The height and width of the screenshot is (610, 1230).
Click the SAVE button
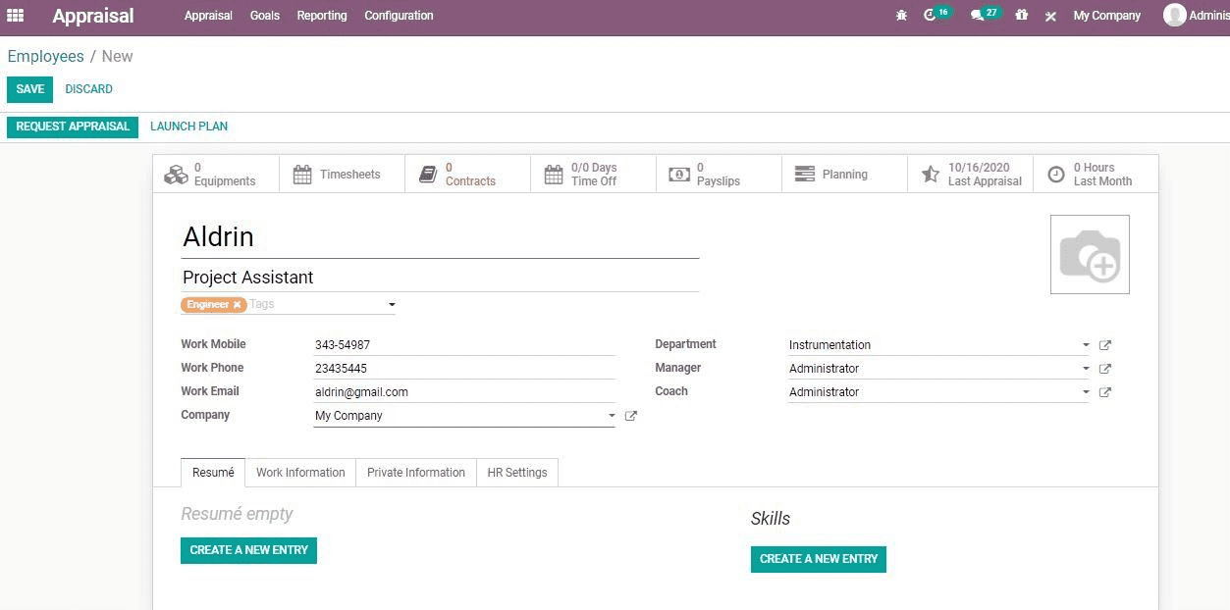coord(29,89)
